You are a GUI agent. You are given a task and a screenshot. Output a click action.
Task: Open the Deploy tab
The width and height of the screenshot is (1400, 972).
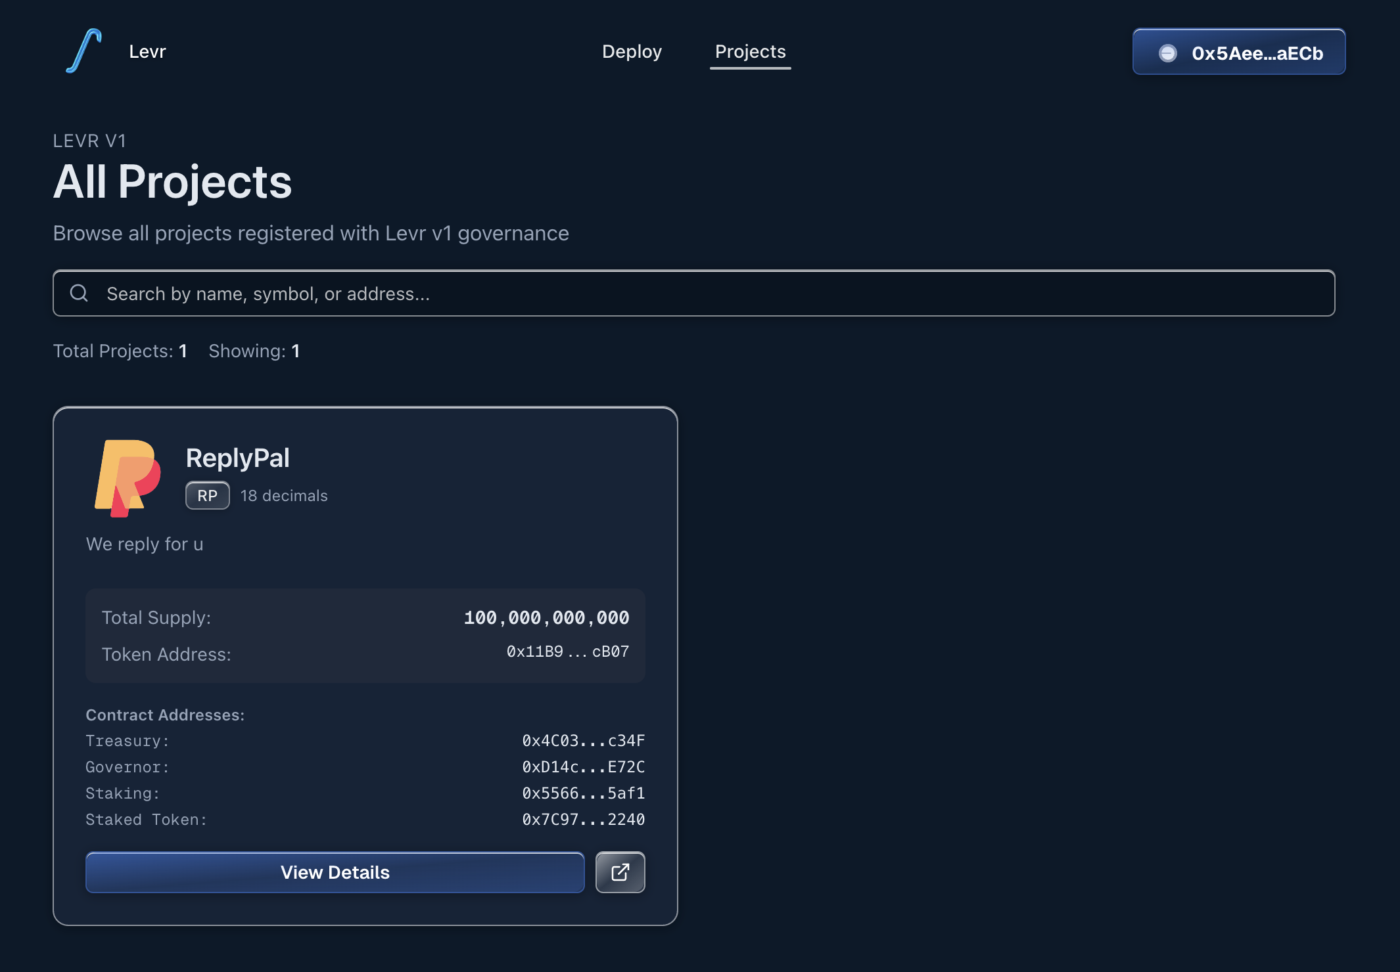(x=632, y=51)
